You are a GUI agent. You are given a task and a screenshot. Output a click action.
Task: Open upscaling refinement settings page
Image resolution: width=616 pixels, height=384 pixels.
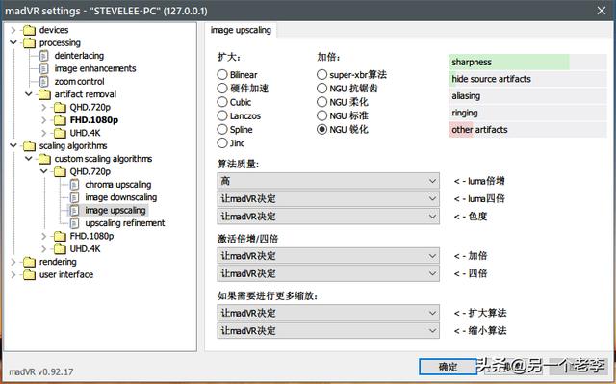tap(125, 223)
